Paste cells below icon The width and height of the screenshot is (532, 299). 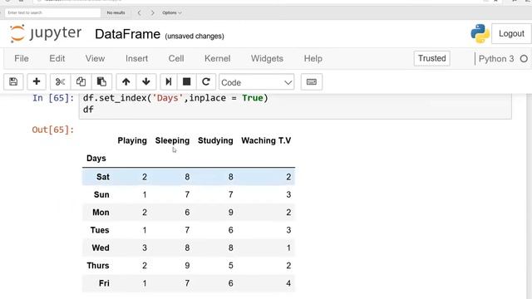coord(101,81)
